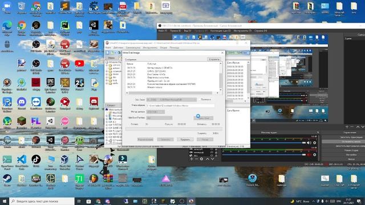
Task: Open OBS Profile (Профиль) menu
Action: click(x=201, y=31)
